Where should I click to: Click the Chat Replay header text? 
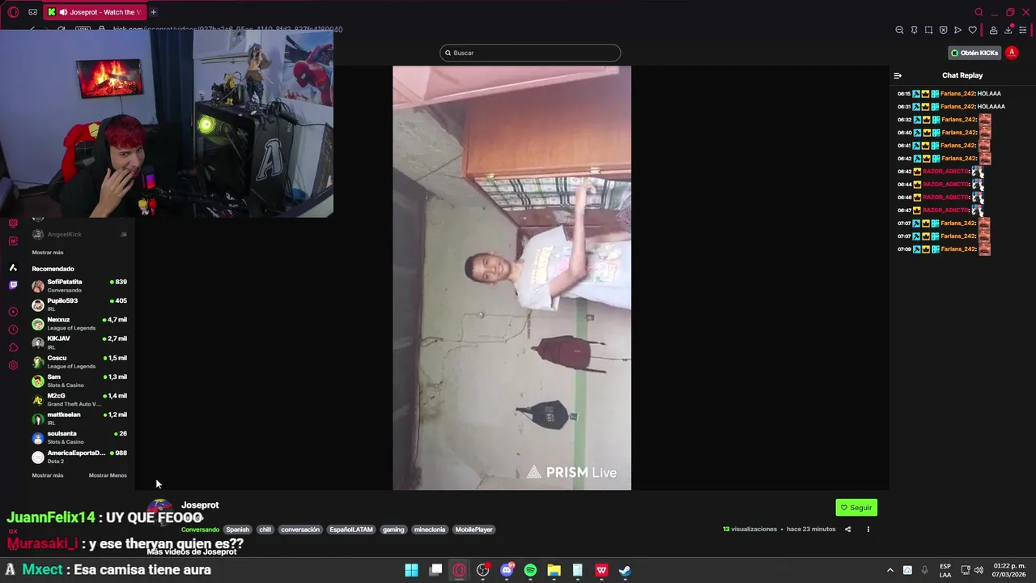962,75
